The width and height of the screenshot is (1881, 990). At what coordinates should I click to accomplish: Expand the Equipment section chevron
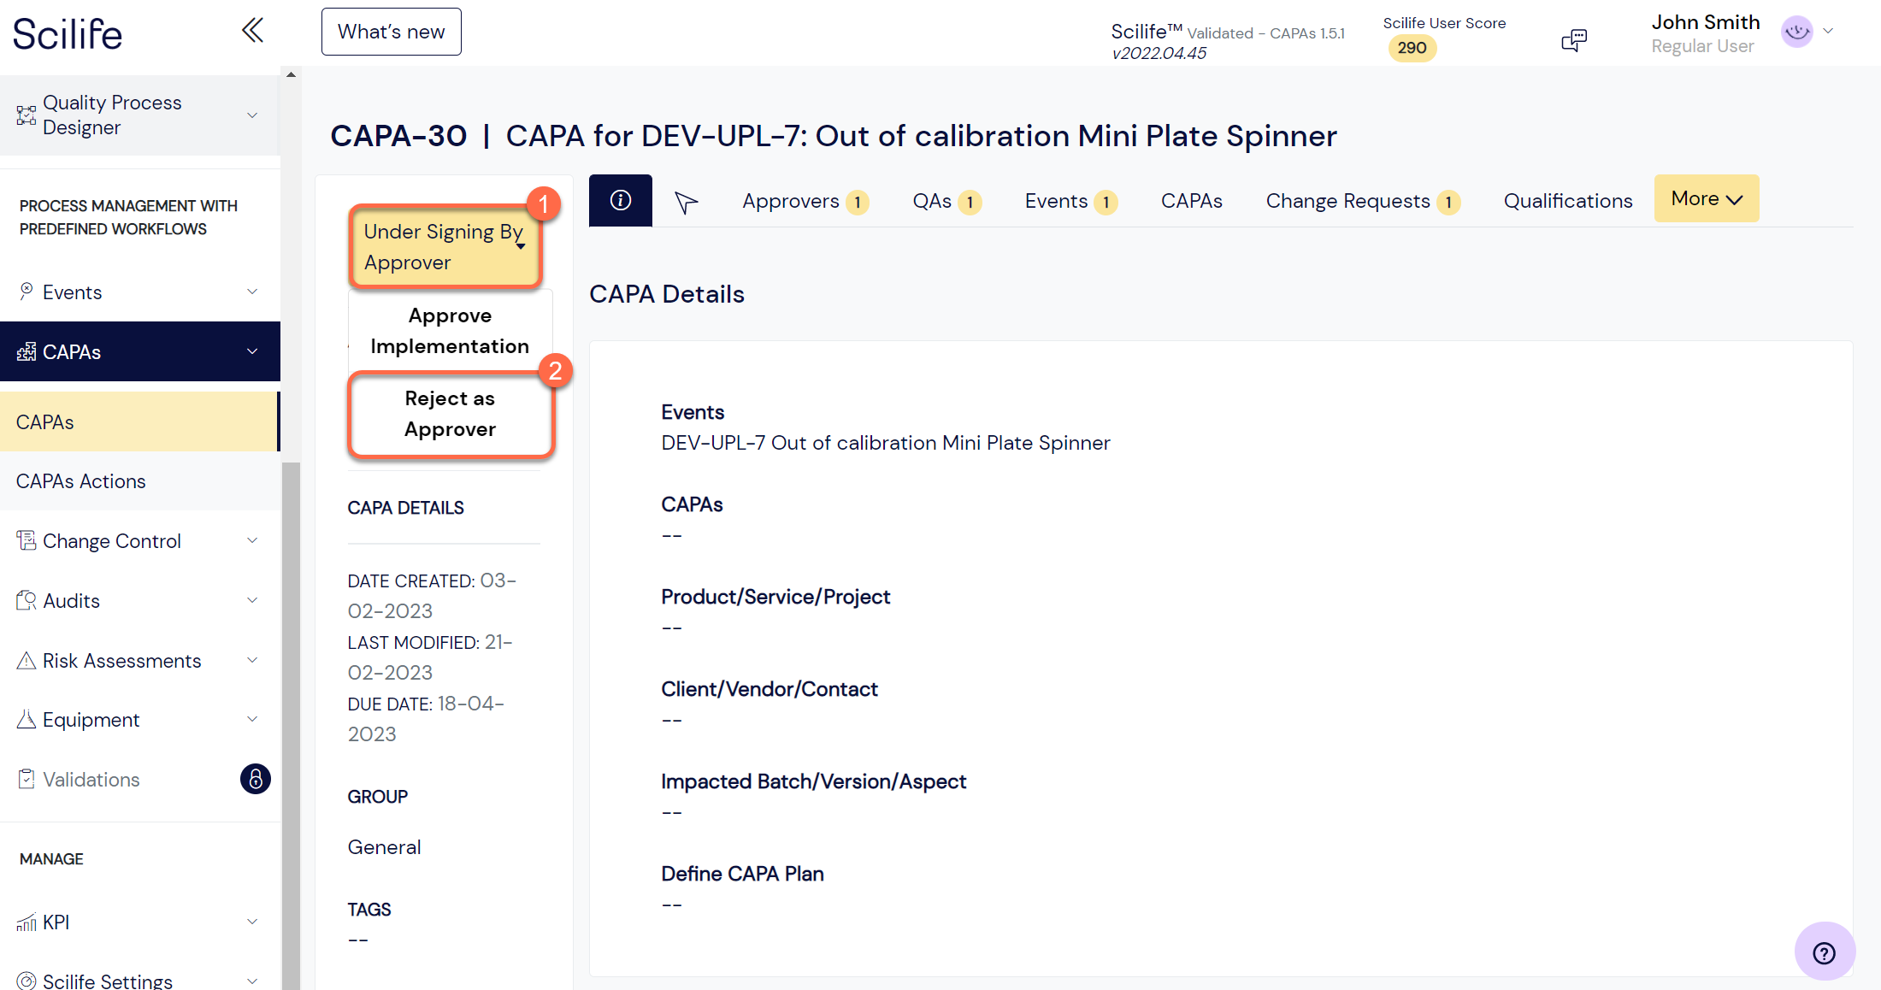point(252,719)
